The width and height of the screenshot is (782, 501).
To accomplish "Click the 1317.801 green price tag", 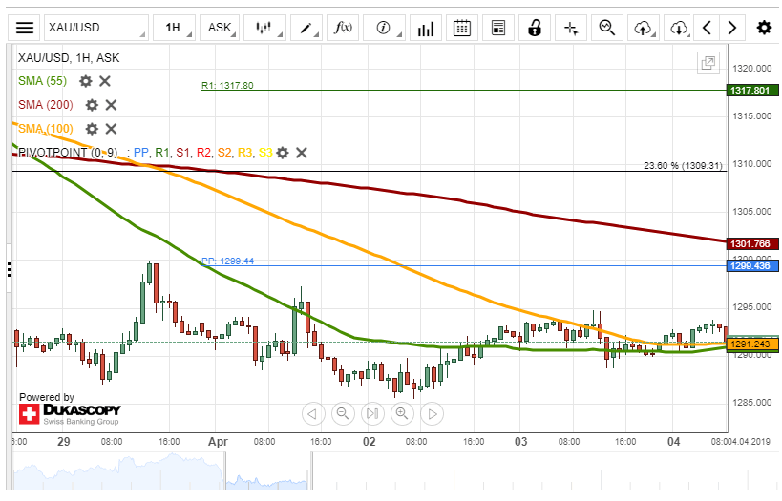I will click(752, 91).
